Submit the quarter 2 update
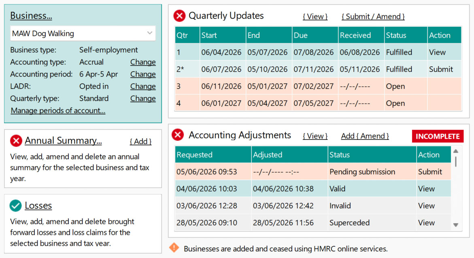Viewport: 474px width, 258px height. click(441, 69)
